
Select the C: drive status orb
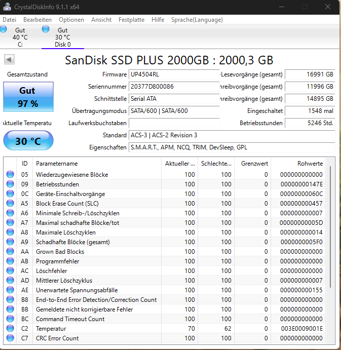[3, 29]
